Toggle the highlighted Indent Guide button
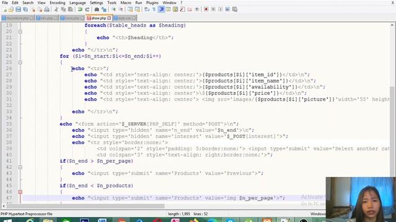 [161, 10]
